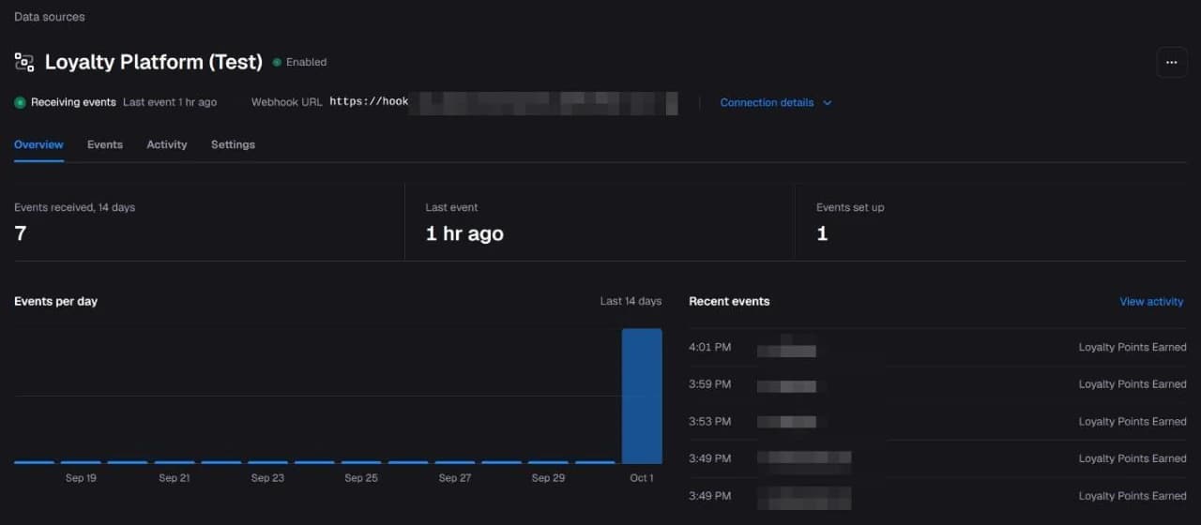Click the green Receiving events status dot
Image resolution: width=1201 pixels, height=525 pixels.
tap(20, 102)
